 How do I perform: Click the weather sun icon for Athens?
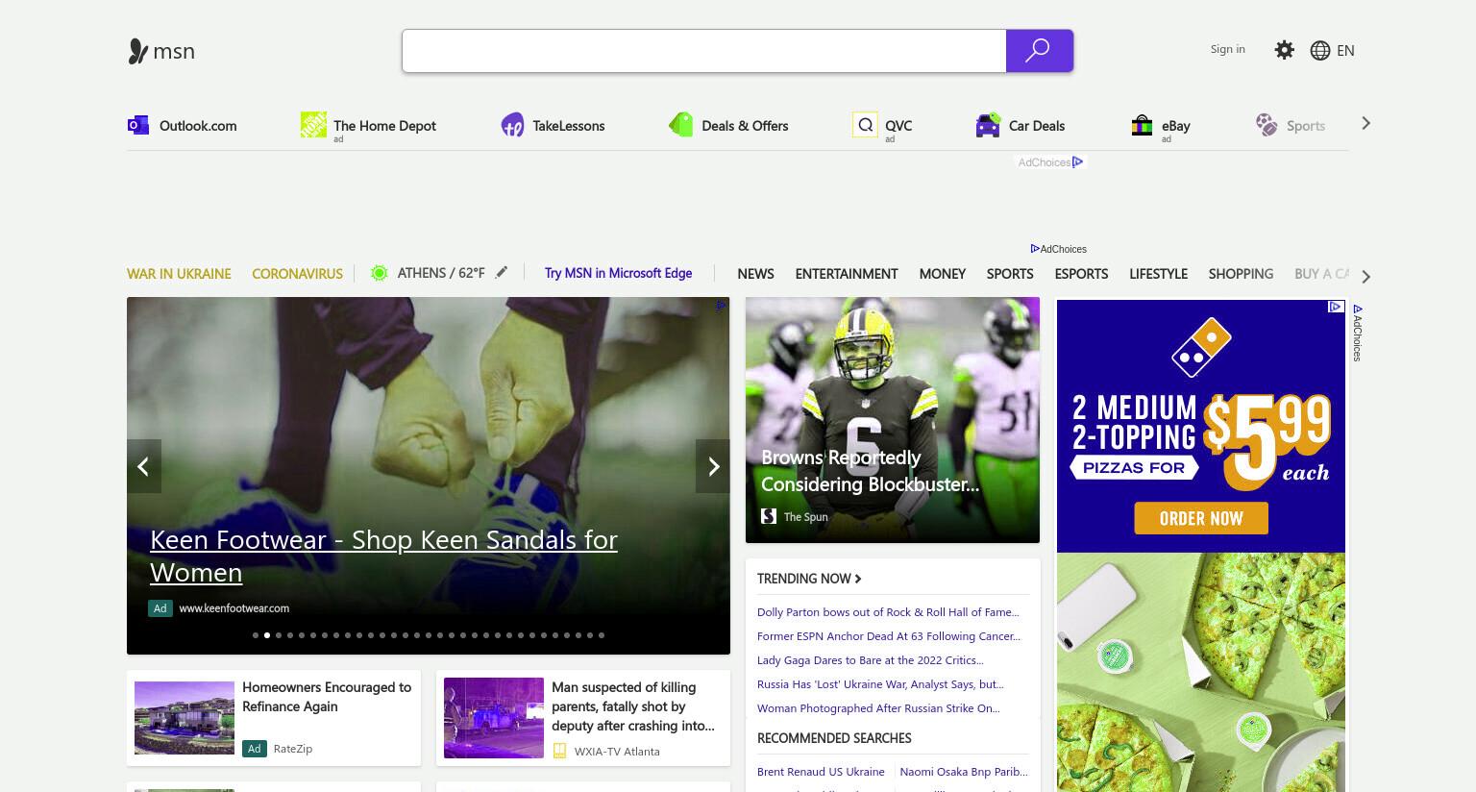[x=379, y=273]
